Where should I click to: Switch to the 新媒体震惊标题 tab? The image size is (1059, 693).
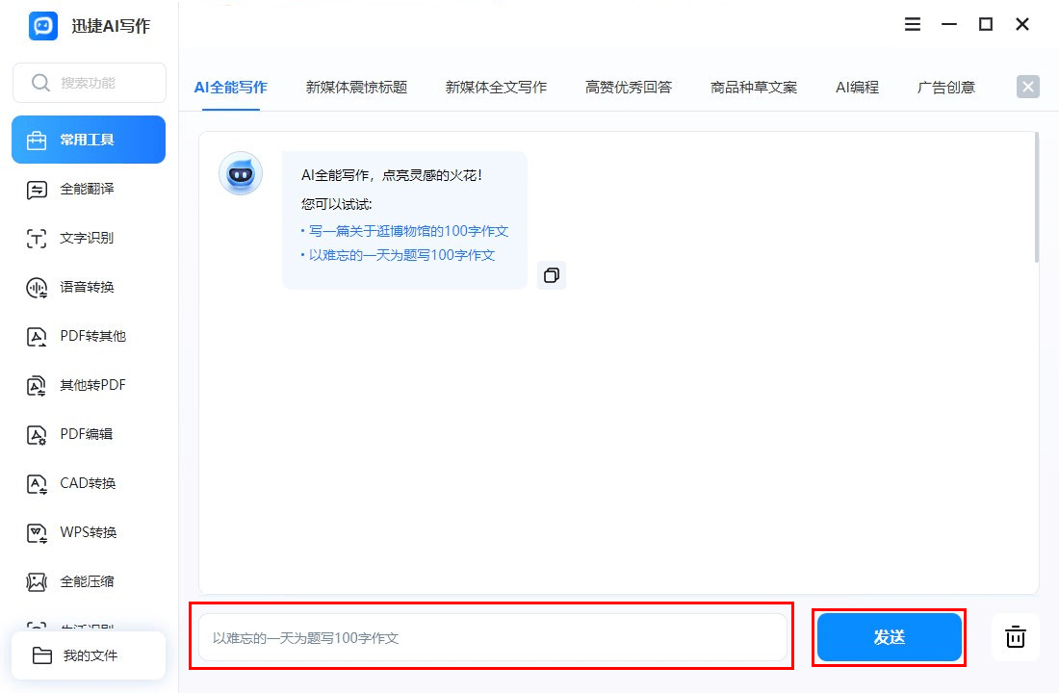(x=356, y=88)
